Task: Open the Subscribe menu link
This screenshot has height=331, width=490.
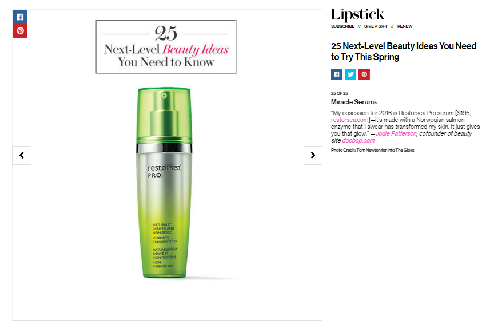Action: click(x=343, y=26)
